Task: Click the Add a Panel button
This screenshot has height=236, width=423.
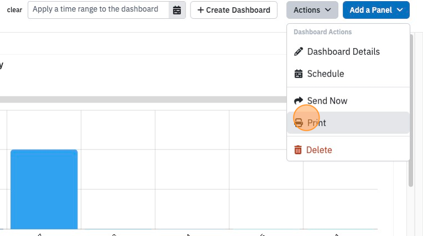Action: point(376,10)
